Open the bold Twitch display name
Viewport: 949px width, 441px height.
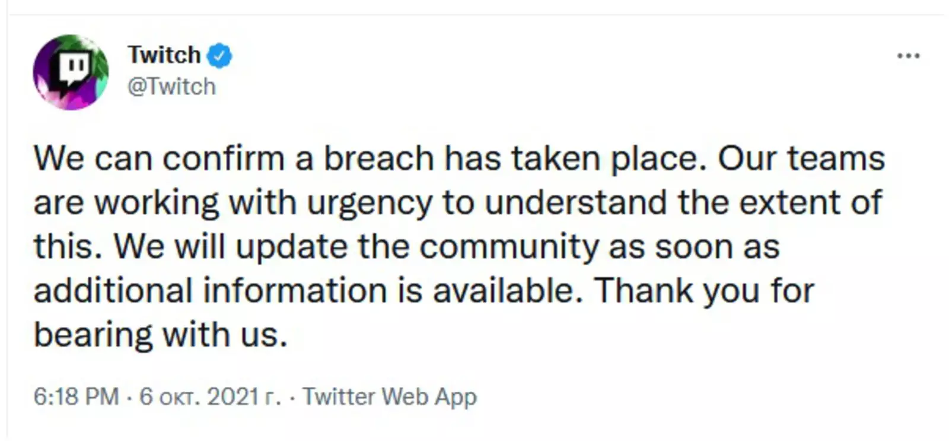(164, 55)
